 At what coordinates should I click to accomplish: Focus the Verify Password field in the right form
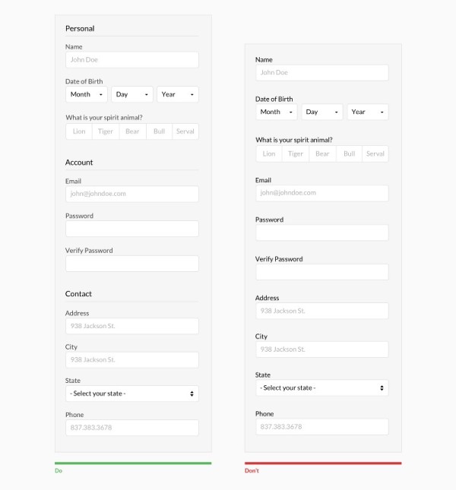pyautogui.click(x=322, y=272)
